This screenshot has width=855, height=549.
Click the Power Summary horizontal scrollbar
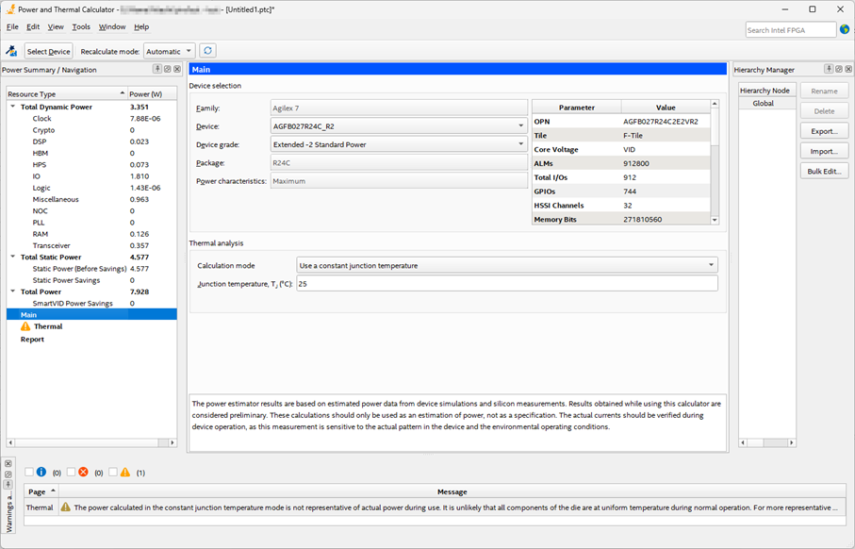pyautogui.click(x=91, y=442)
